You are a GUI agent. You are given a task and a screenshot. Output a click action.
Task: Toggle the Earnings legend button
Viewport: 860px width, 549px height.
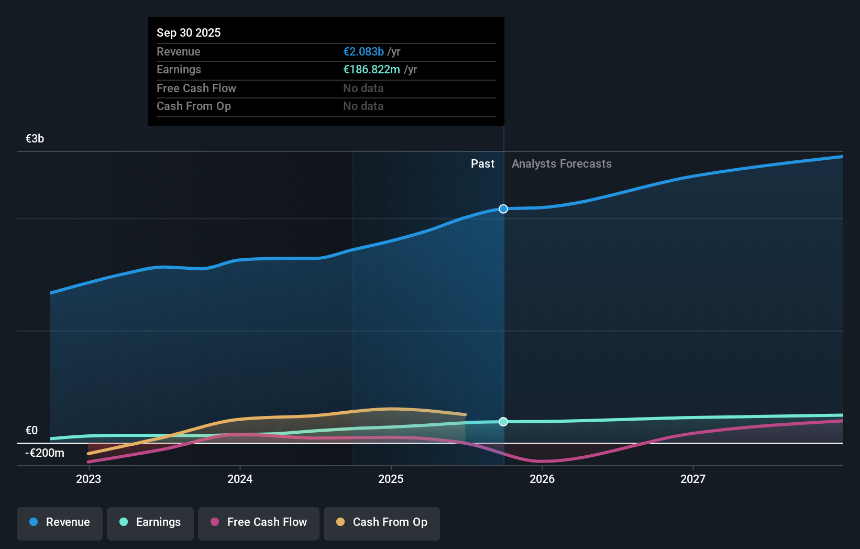[150, 523]
